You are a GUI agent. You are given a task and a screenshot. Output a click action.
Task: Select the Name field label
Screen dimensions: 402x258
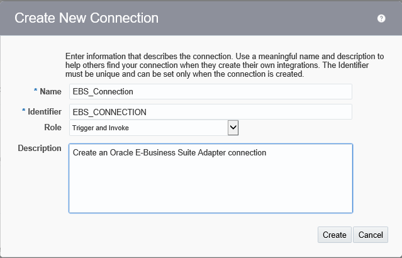(x=50, y=91)
